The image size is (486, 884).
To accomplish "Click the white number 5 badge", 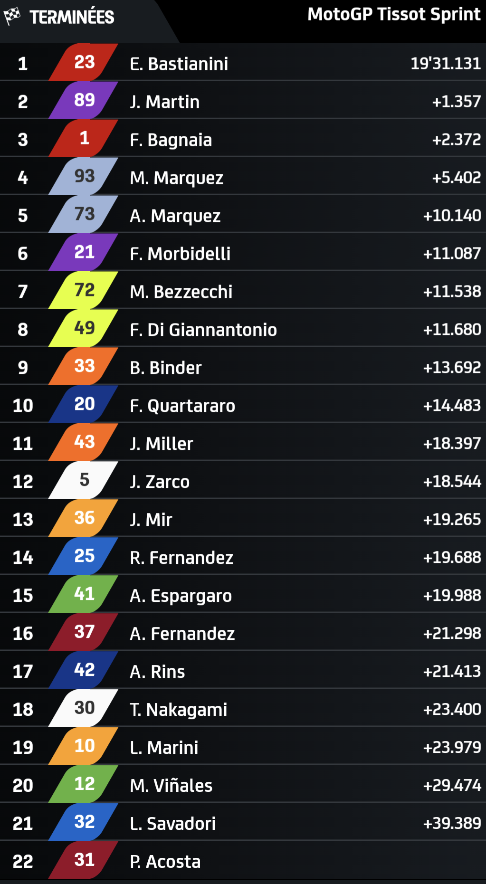I will [84, 480].
